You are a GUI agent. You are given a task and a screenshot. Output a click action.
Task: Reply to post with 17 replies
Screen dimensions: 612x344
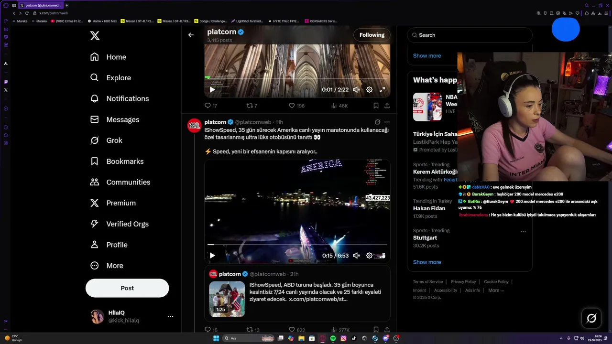click(211, 106)
